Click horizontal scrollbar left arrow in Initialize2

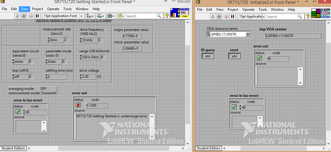(x=224, y=148)
